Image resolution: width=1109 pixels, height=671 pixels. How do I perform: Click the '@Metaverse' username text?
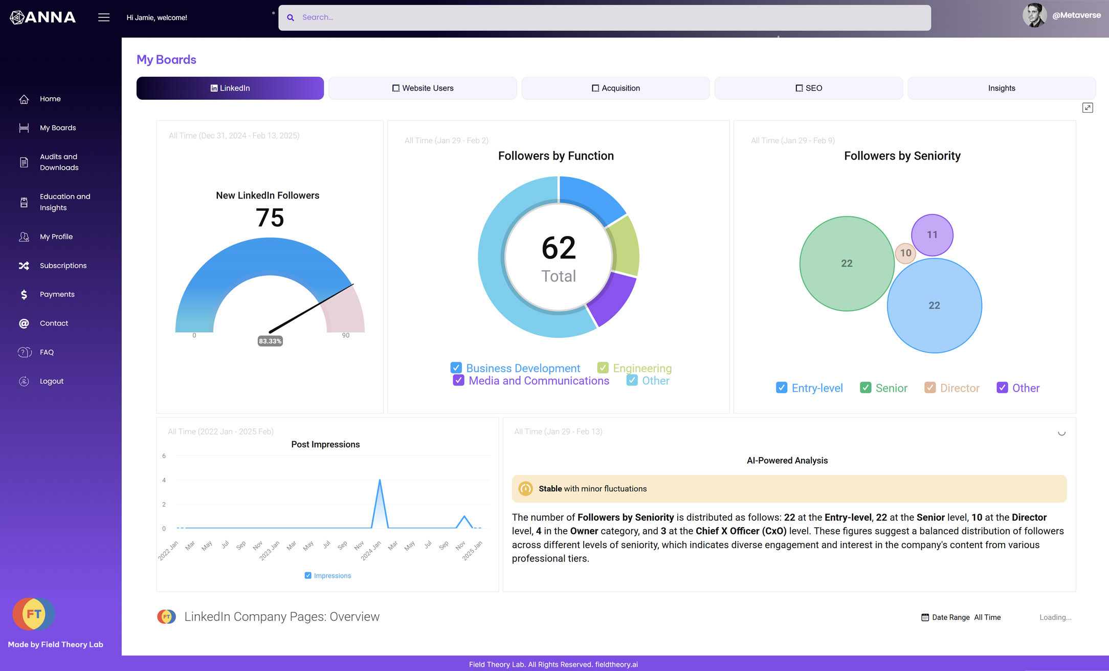[x=1076, y=15]
